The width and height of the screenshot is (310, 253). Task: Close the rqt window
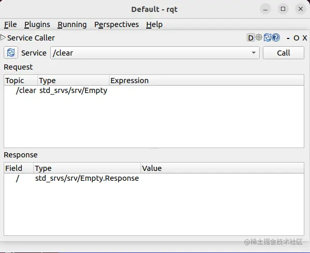click(301, 9)
